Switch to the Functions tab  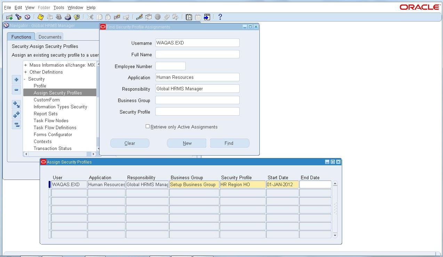coord(21,37)
